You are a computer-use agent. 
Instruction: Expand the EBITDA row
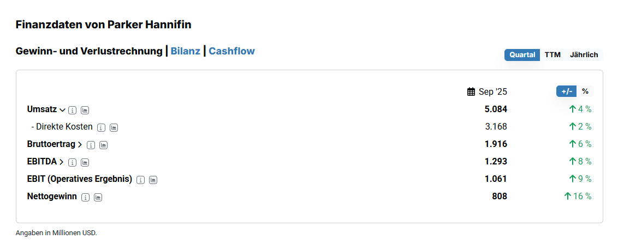[x=62, y=162]
